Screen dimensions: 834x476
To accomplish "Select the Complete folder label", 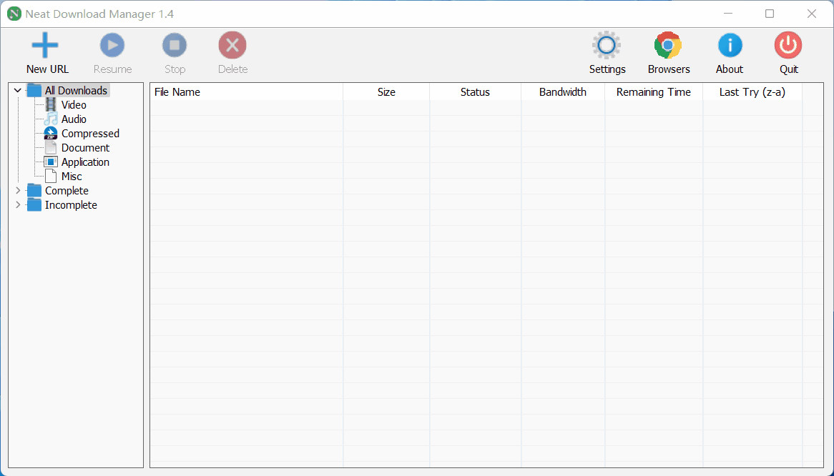I will (x=67, y=190).
